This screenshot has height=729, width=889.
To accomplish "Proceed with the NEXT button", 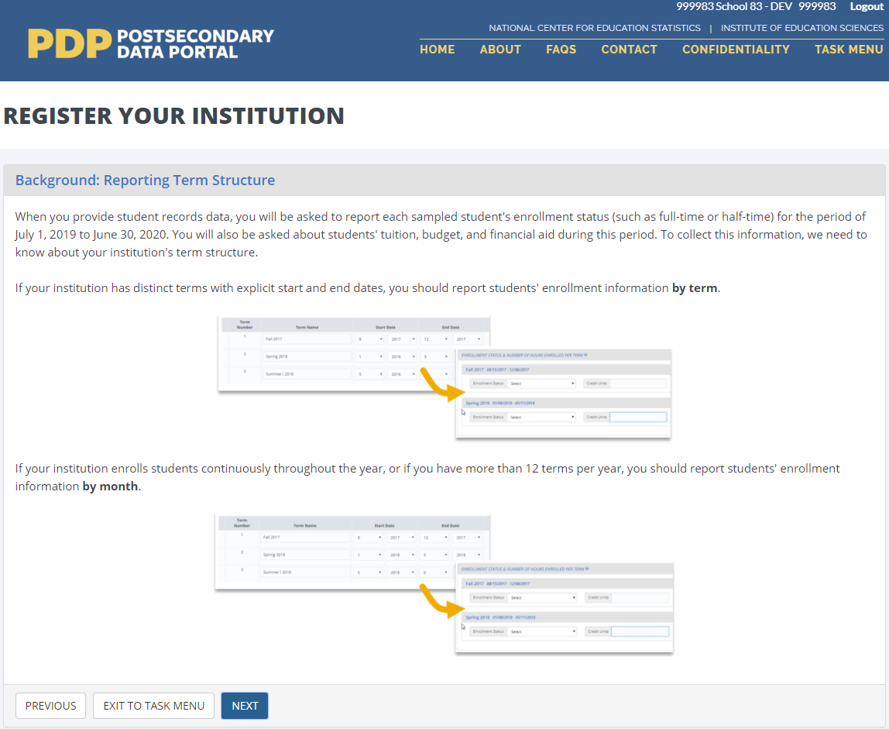I will 245,706.
